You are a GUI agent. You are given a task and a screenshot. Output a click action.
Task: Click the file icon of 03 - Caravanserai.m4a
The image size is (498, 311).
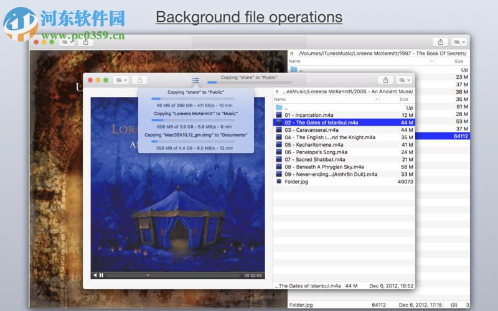click(x=279, y=130)
